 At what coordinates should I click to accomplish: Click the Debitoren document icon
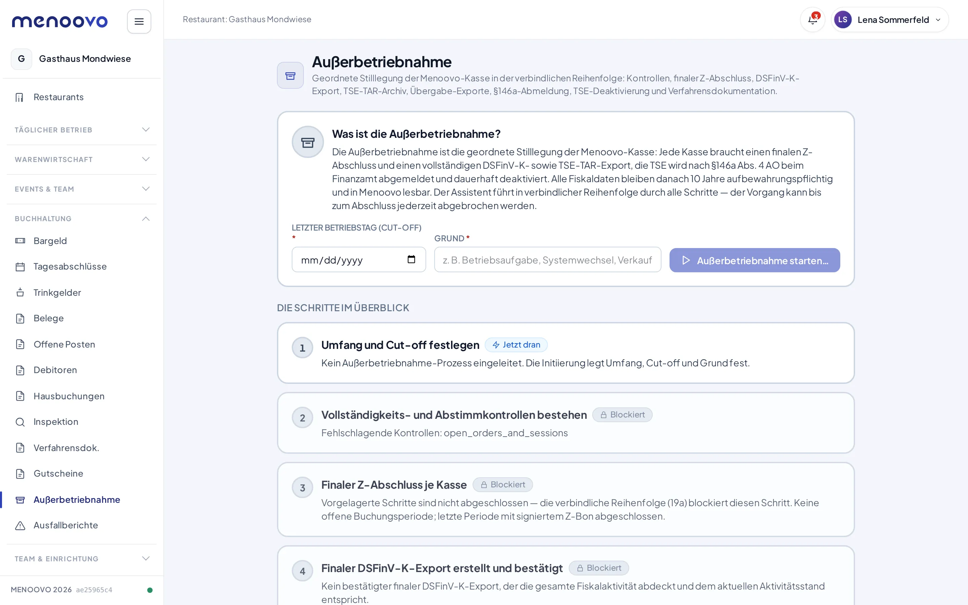tap(20, 370)
